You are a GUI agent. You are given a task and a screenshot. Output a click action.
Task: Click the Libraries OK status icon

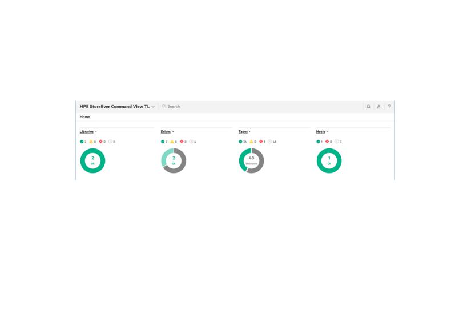[x=82, y=142]
